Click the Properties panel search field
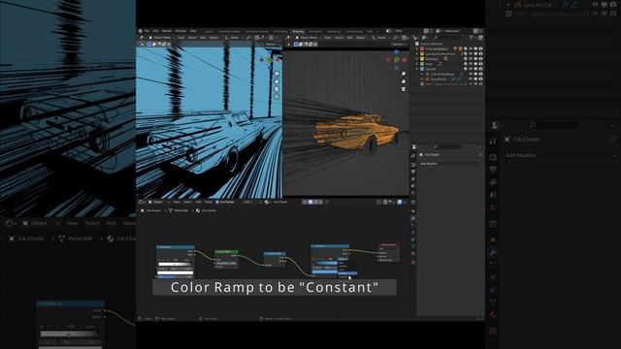 tap(447, 146)
